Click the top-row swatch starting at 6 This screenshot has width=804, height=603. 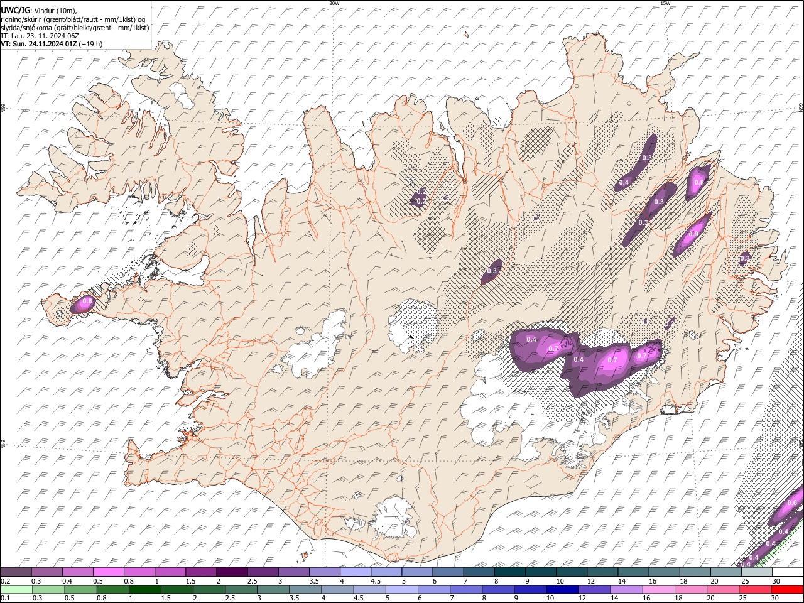(x=447, y=572)
